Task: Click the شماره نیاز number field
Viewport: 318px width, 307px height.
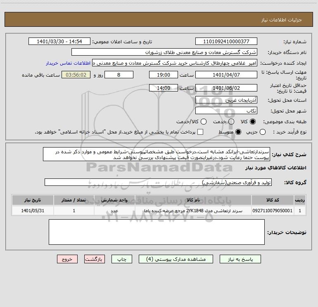Action: click(x=226, y=42)
